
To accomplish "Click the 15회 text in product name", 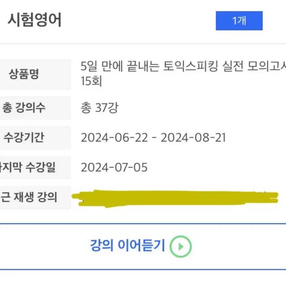I will [91, 81].
